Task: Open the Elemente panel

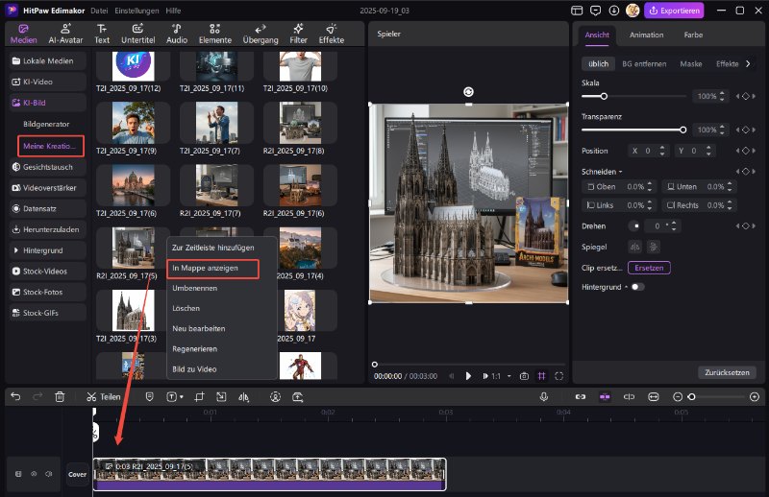Action: click(214, 35)
